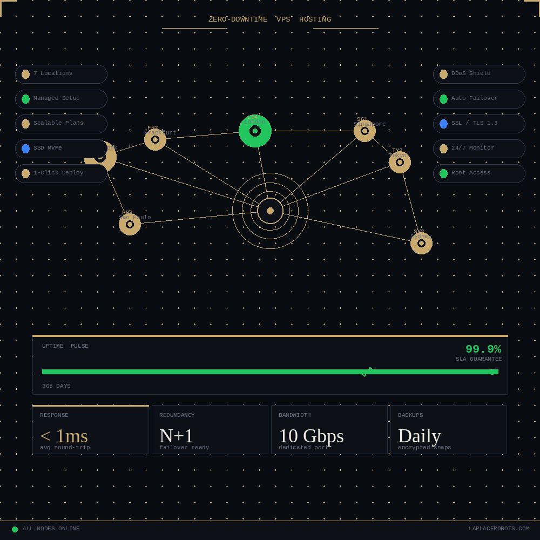The width and height of the screenshot is (540, 540).
Task: Click the Singapore node marker
Action: point(364,131)
